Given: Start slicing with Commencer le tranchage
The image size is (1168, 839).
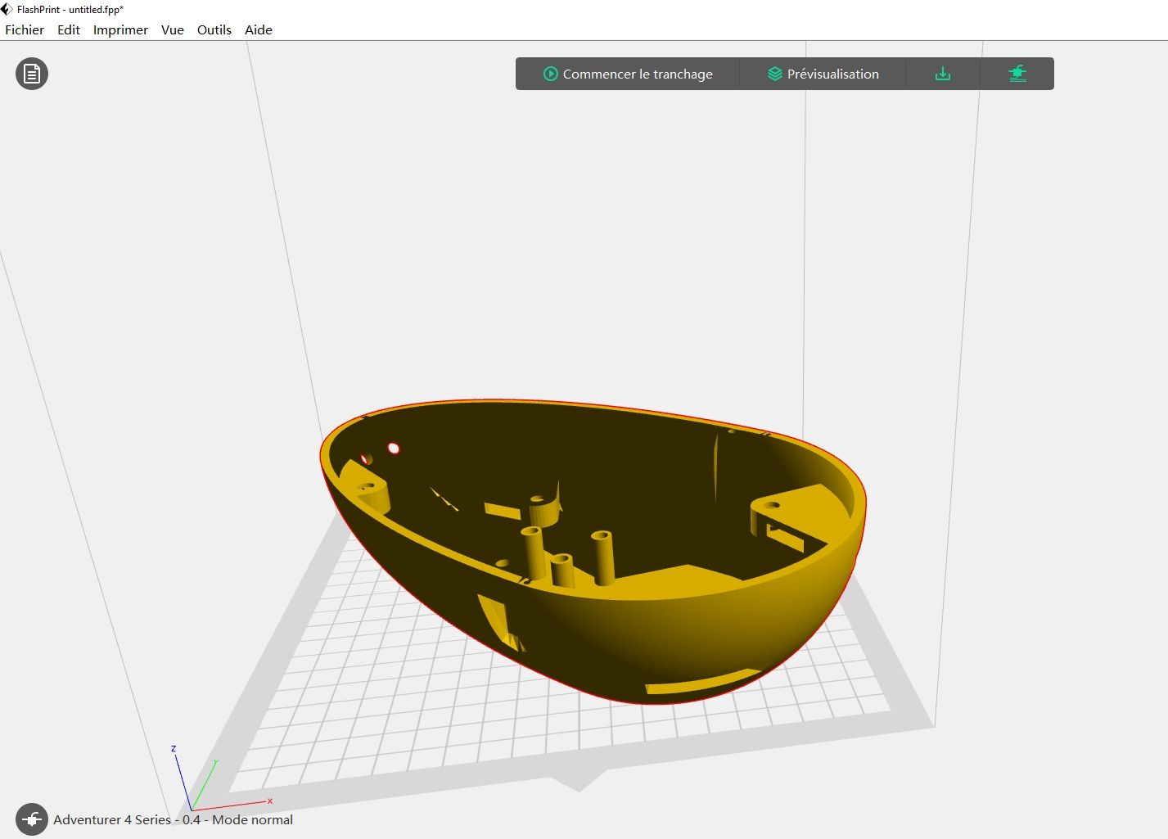Looking at the screenshot, I should (x=637, y=74).
